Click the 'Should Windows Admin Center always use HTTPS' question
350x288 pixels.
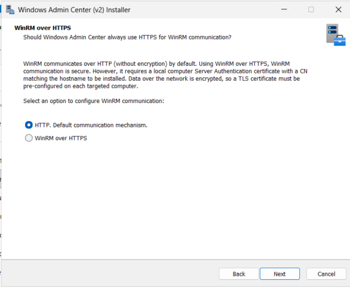pos(127,37)
